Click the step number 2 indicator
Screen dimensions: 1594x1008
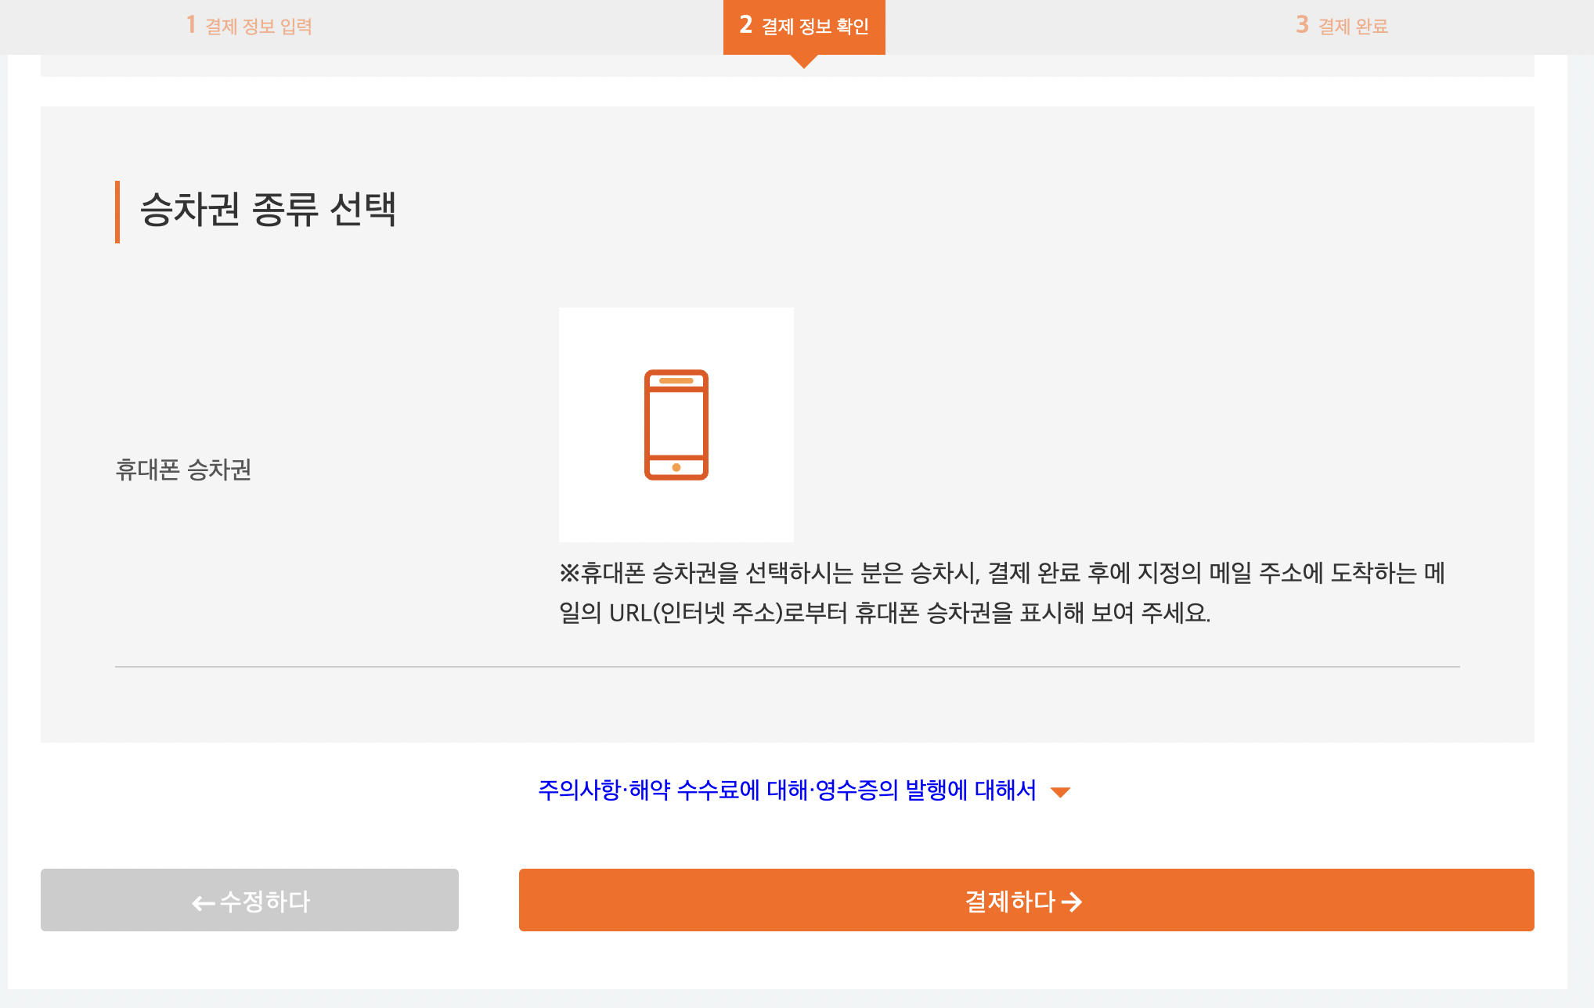[745, 25]
